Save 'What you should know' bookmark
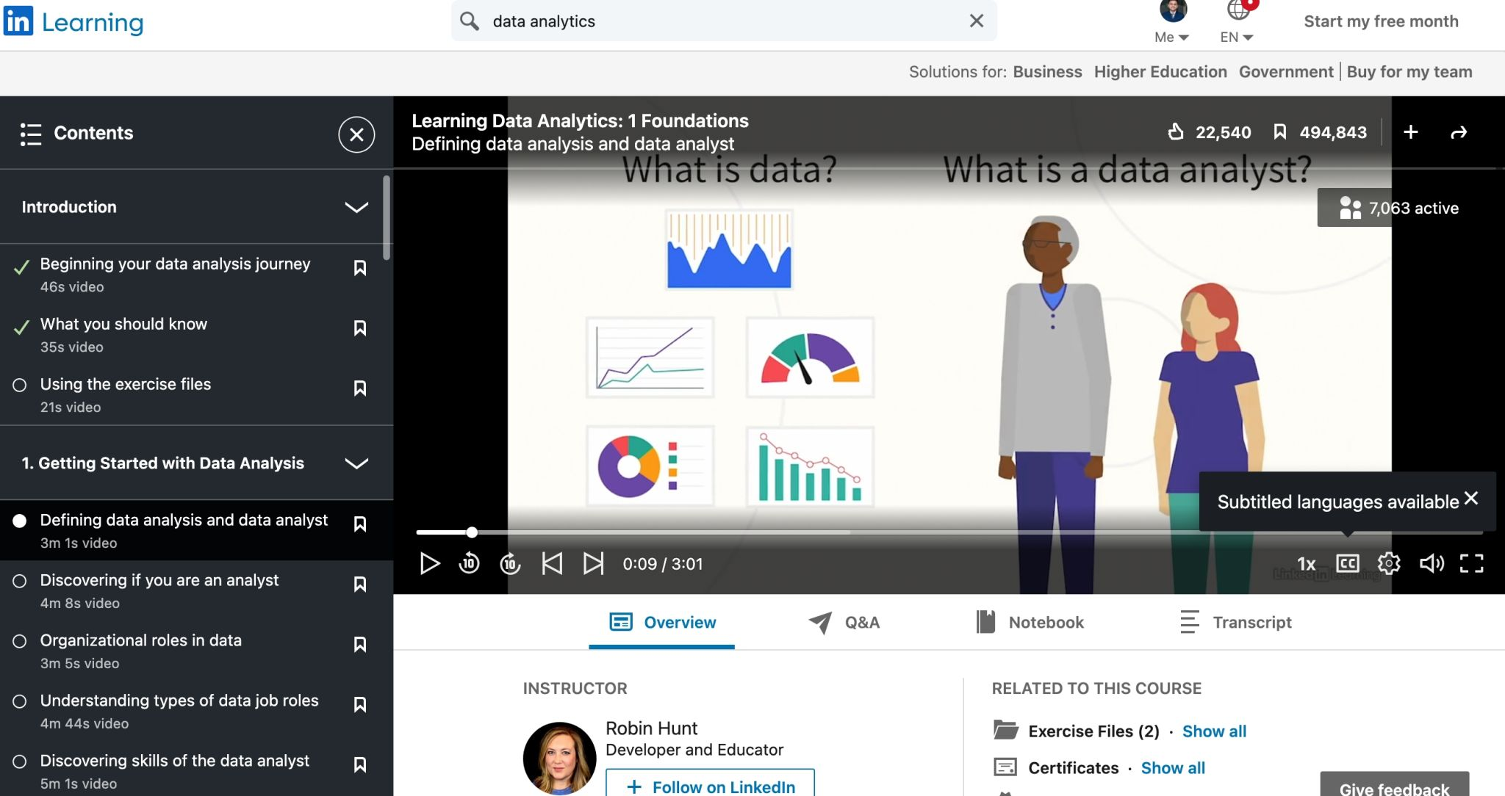The height and width of the screenshot is (796, 1505). [x=360, y=328]
